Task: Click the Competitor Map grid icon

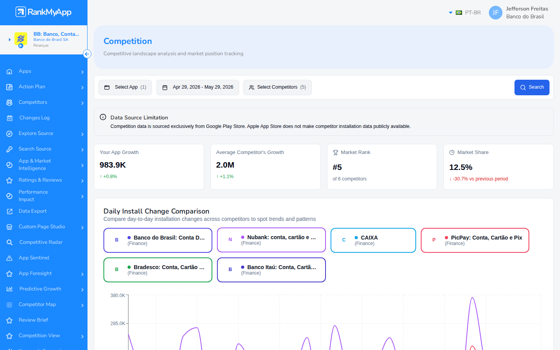Action: [x=9, y=305]
